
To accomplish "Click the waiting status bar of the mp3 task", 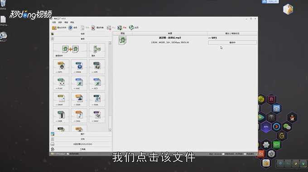I will [x=232, y=43].
